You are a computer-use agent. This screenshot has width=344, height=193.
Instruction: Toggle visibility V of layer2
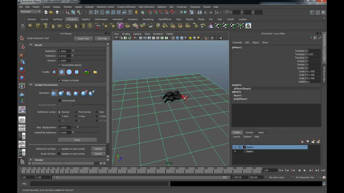tap(235, 147)
